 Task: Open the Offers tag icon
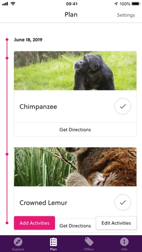[89, 242]
